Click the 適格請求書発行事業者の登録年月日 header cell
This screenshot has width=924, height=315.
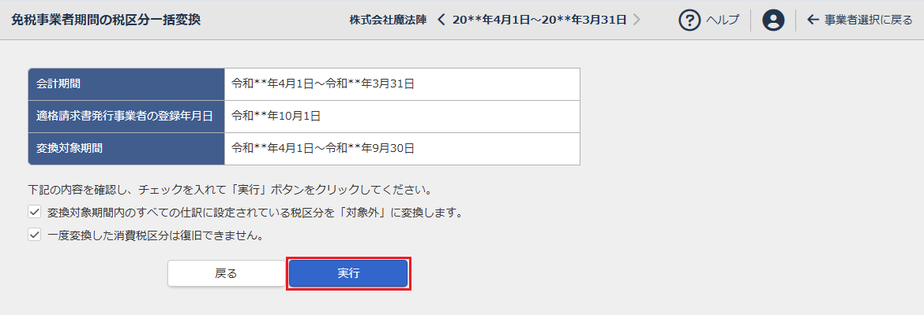click(x=126, y=116)
